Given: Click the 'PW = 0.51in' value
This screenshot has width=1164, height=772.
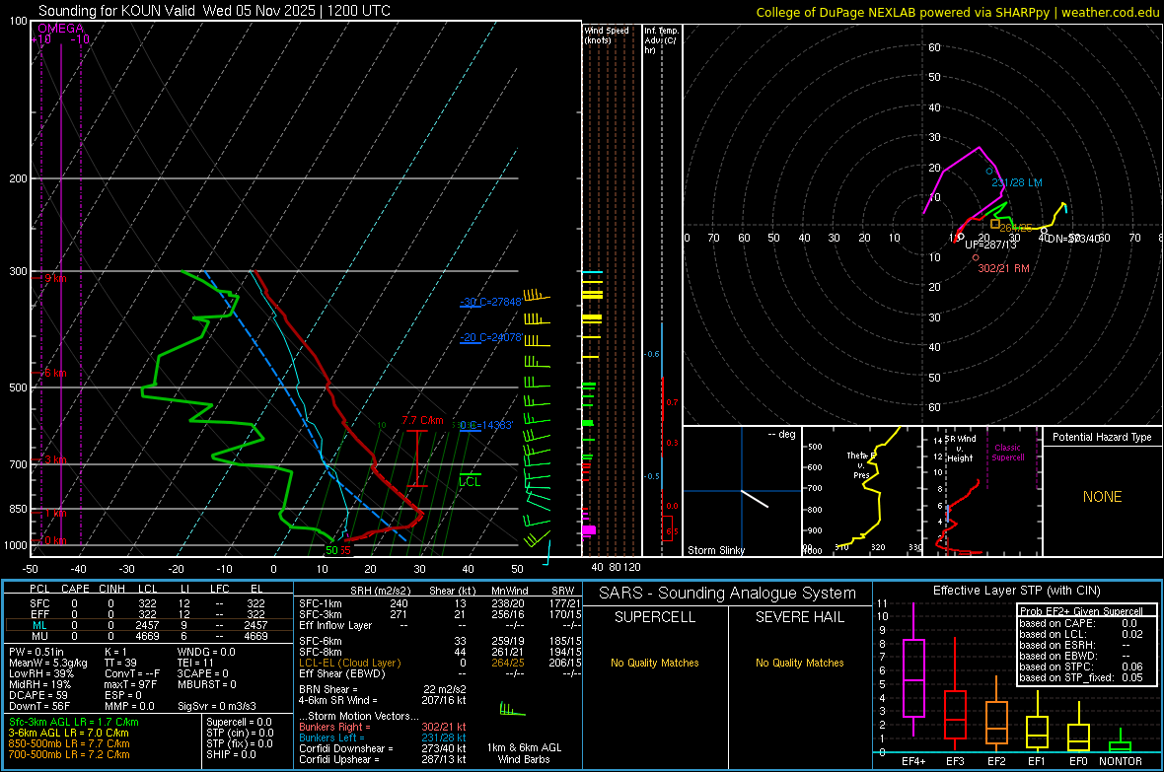Looking at the screenshot, I should [36, 652].
